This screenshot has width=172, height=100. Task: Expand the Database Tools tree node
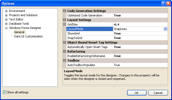pyautogui.click(x=6, y=24)
